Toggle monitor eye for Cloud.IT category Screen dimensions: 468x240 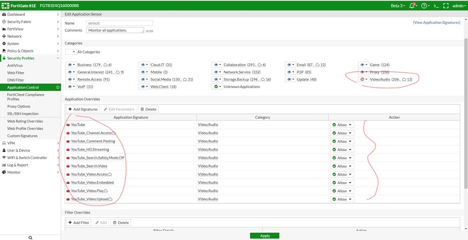point(144,65)
